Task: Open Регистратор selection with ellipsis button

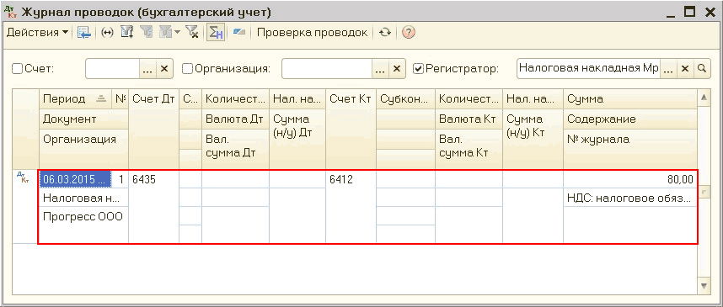Action: (x=668, y=69)
